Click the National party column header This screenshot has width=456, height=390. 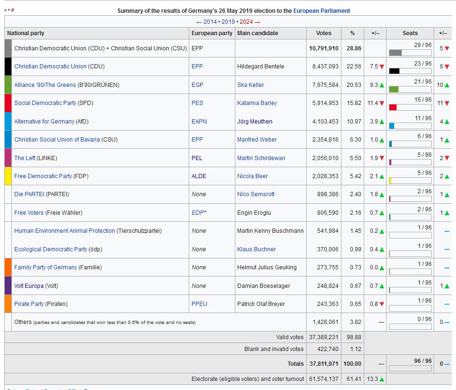pos(97,33)
